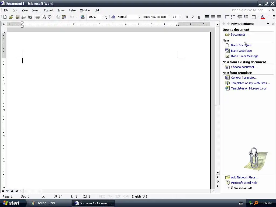The height and width of the screenshot is (207, 276).
Task: Click the Font Color red A swatch
Action: tap(263, 17)
